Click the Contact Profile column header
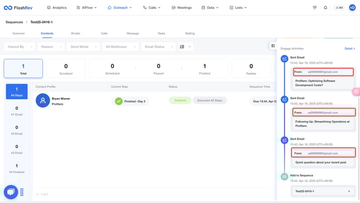The height and width of the screenshot is (203, 360). pos(46,87)
